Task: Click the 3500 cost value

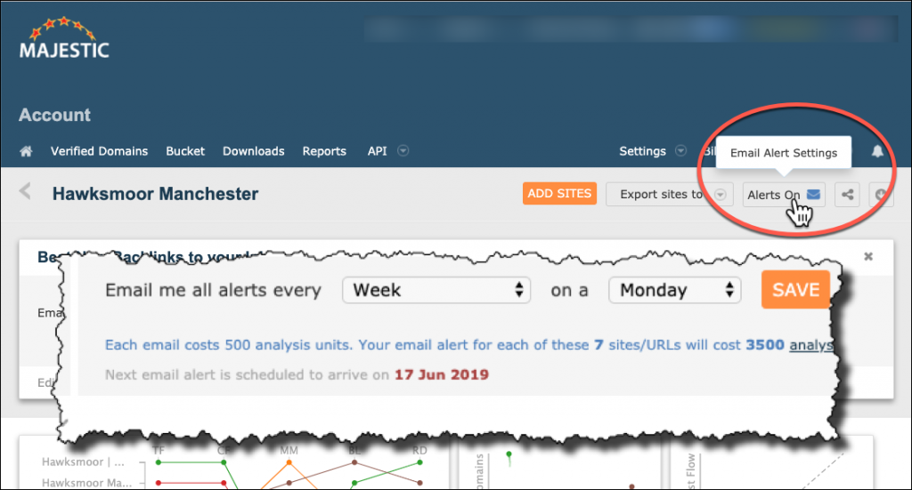Action: coord(765,345)
